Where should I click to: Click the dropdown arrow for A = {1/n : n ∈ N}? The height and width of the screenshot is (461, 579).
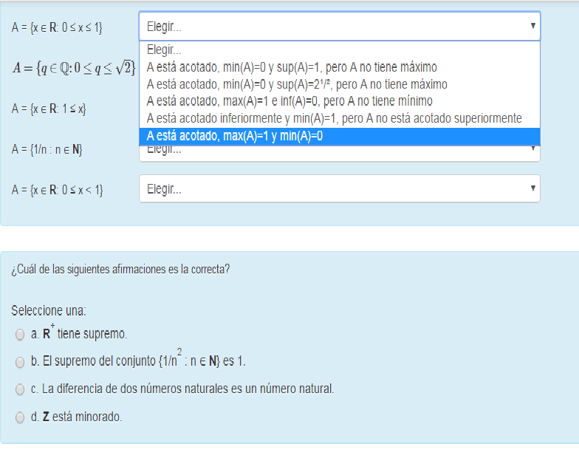coord(532,150)
